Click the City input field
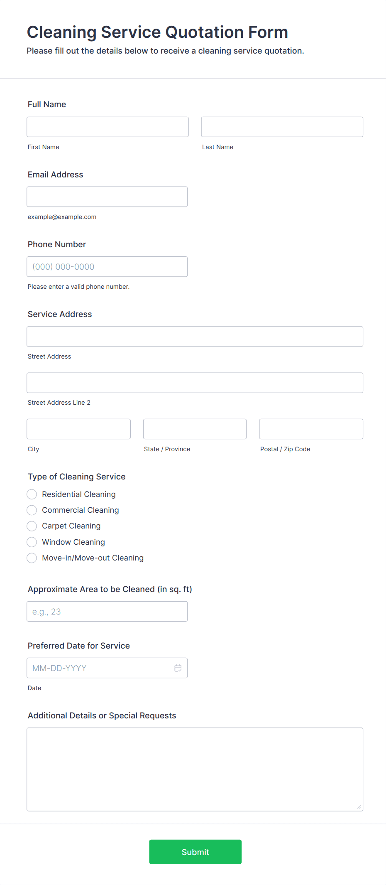This screenshot has height=885, width=386. click(78, 429)
